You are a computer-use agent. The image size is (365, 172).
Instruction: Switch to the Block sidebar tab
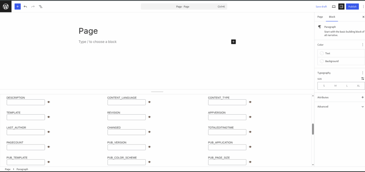[x=332, y=17]
